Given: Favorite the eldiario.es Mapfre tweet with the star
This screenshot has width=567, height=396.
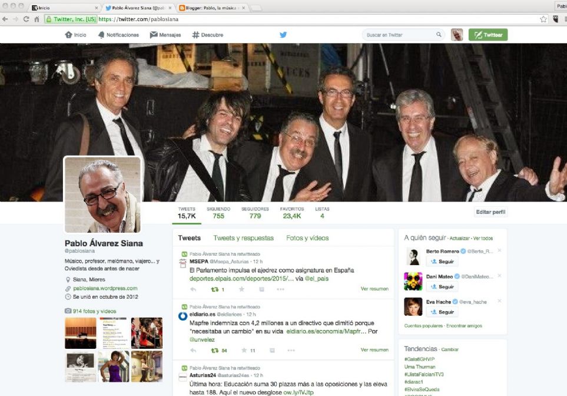Looking at the screenshot, I should (x=241, y=350).
